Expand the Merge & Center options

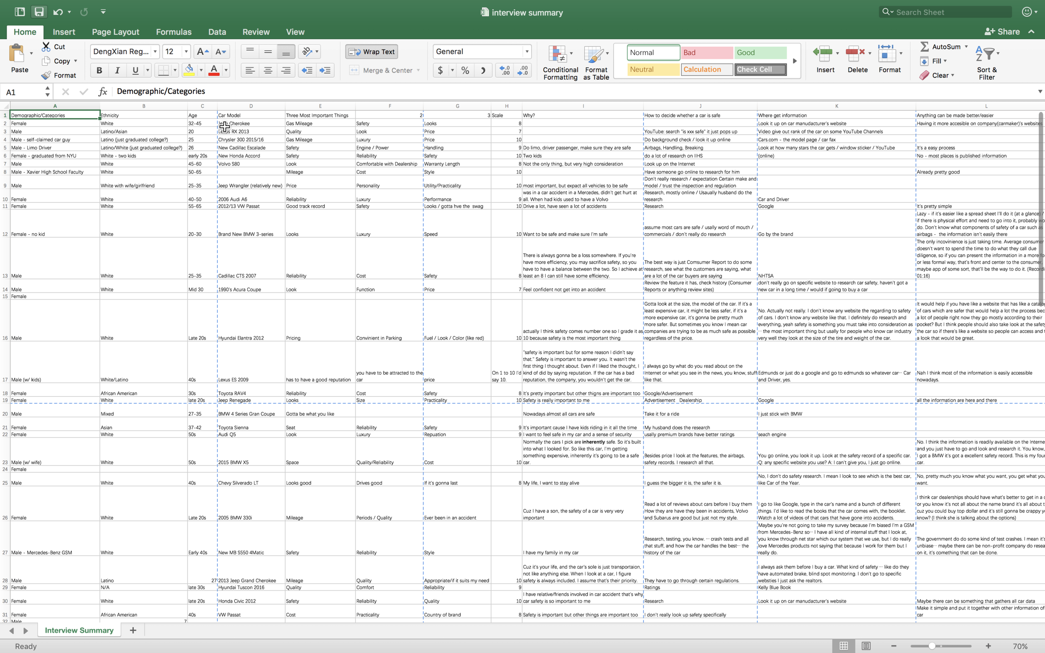418,70
